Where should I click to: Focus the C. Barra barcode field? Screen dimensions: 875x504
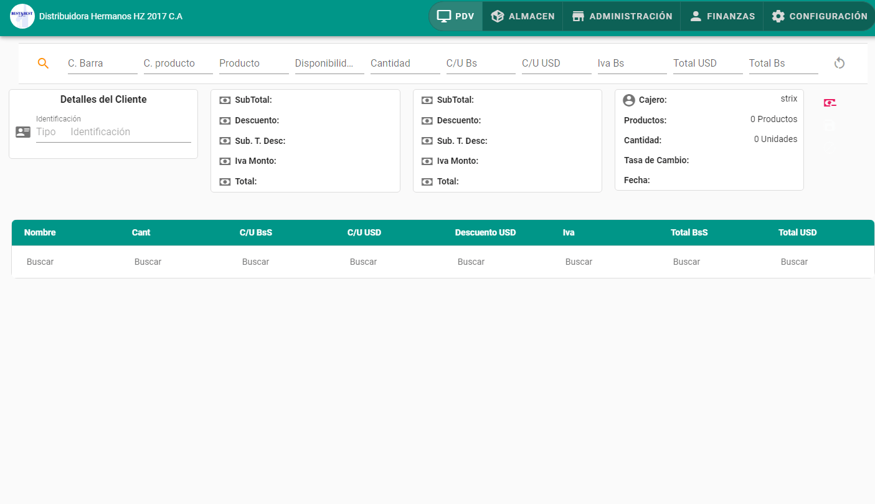pyautogui.click(x=102, y=64)
